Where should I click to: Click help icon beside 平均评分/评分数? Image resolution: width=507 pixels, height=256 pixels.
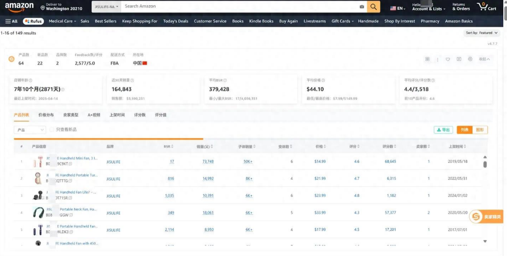point(433,80)
